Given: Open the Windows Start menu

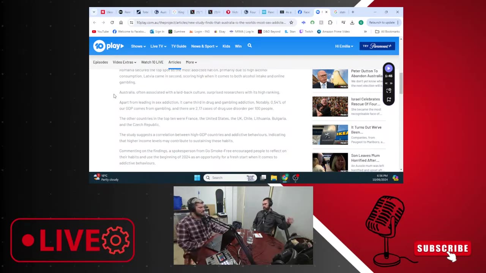Looking at the screenshot, I should click(197, 177).
